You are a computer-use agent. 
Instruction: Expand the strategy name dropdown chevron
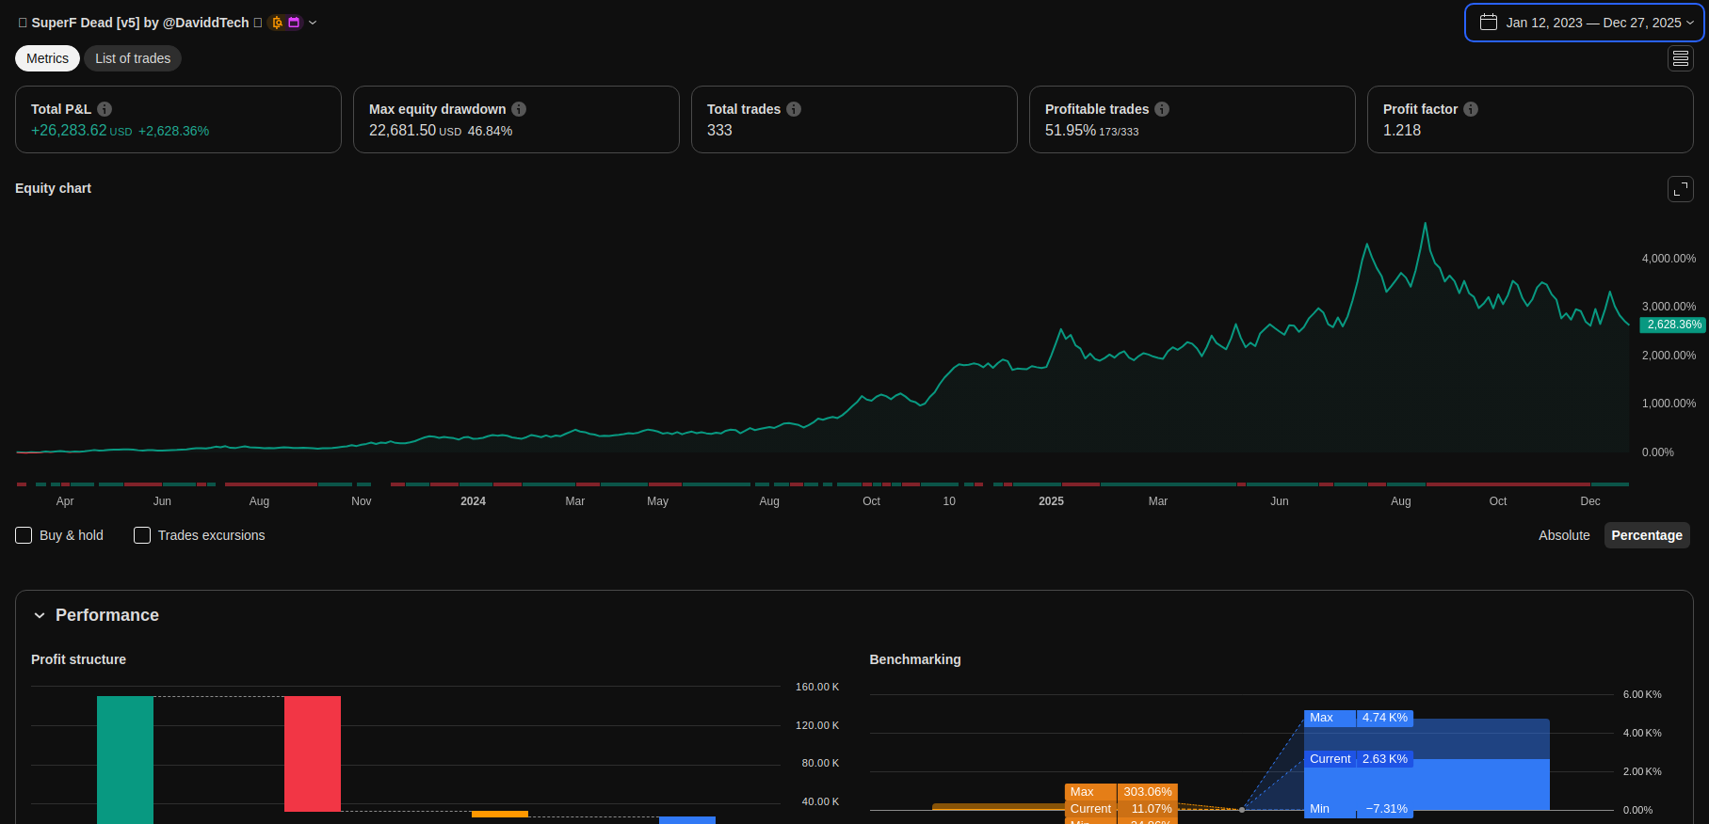click(x=313, y=23)
